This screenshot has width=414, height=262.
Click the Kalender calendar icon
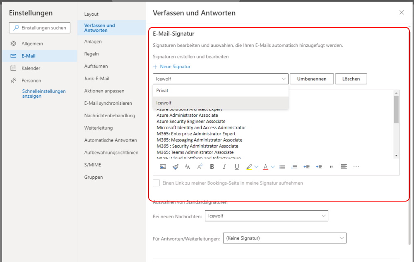click(x=14, y=68)
